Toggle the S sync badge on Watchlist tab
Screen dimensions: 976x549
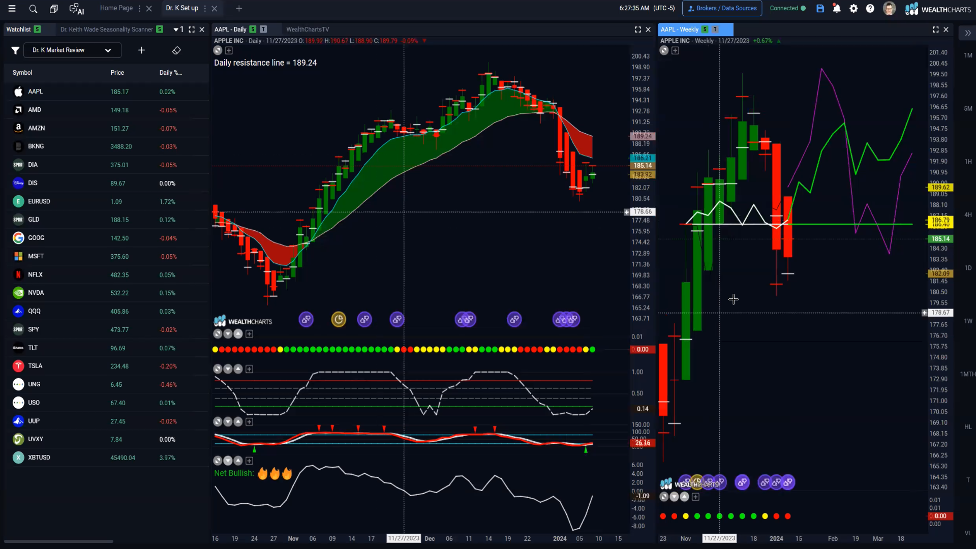click(37, 29)
